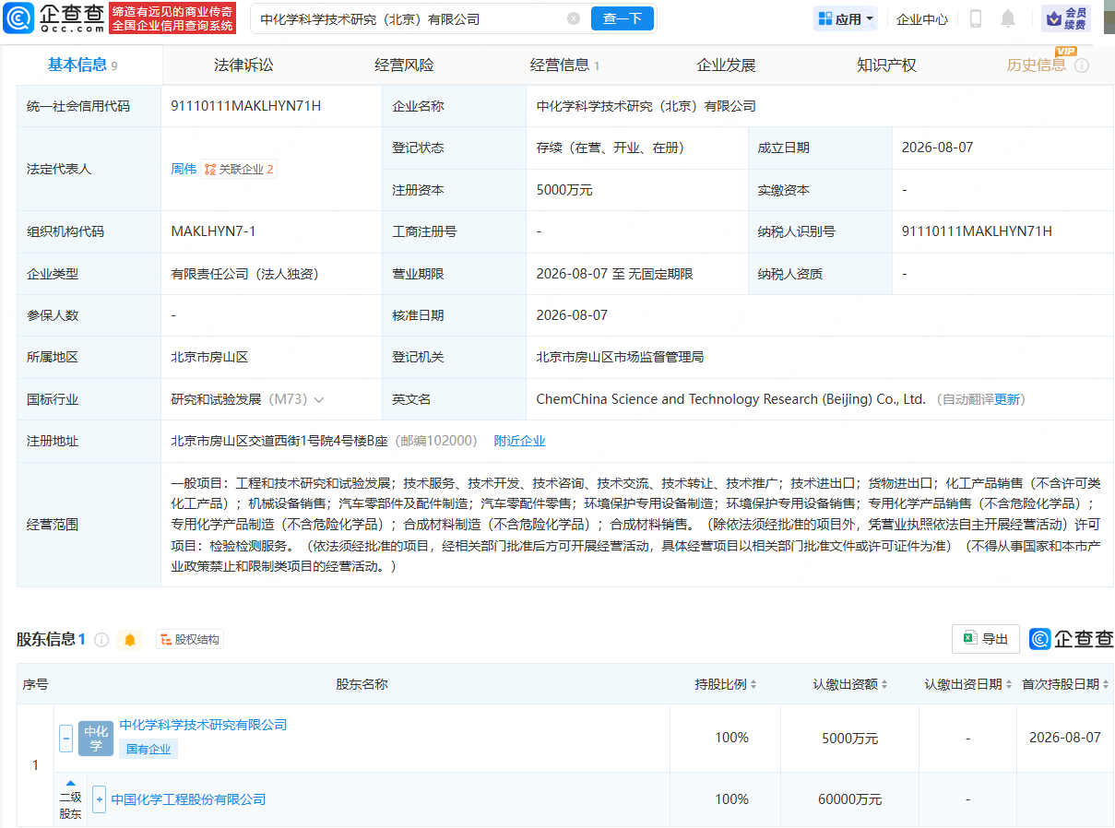Collapse the 二级股东 arrow
The height and width of the screenshot is (828, 1115).
coord(71,784)
